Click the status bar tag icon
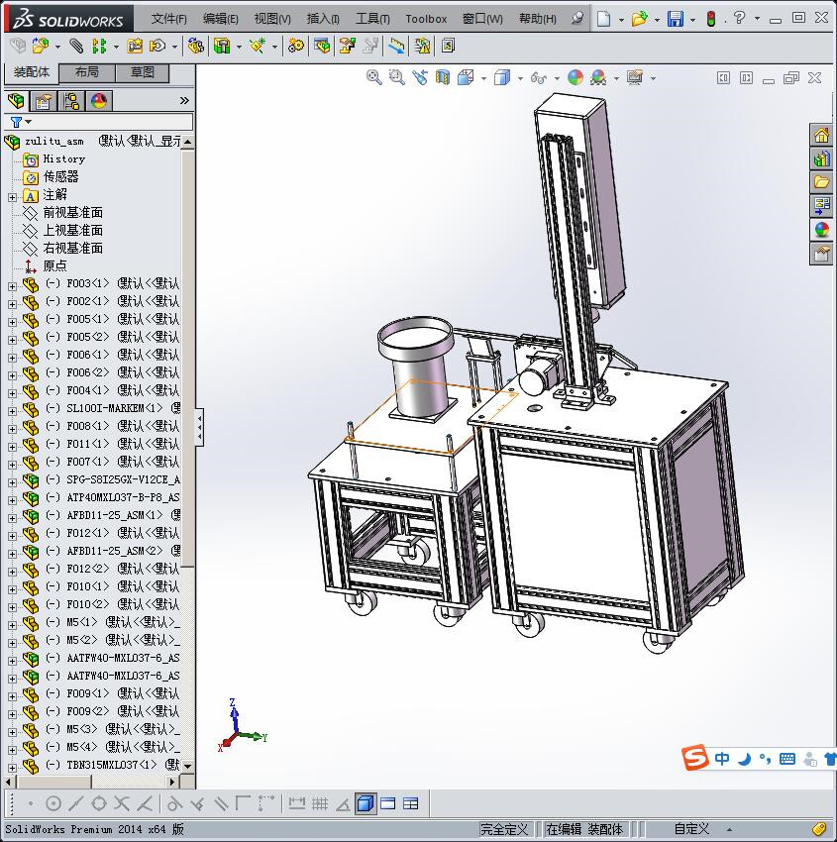The image size is (837, 842). tap(819, 829)
